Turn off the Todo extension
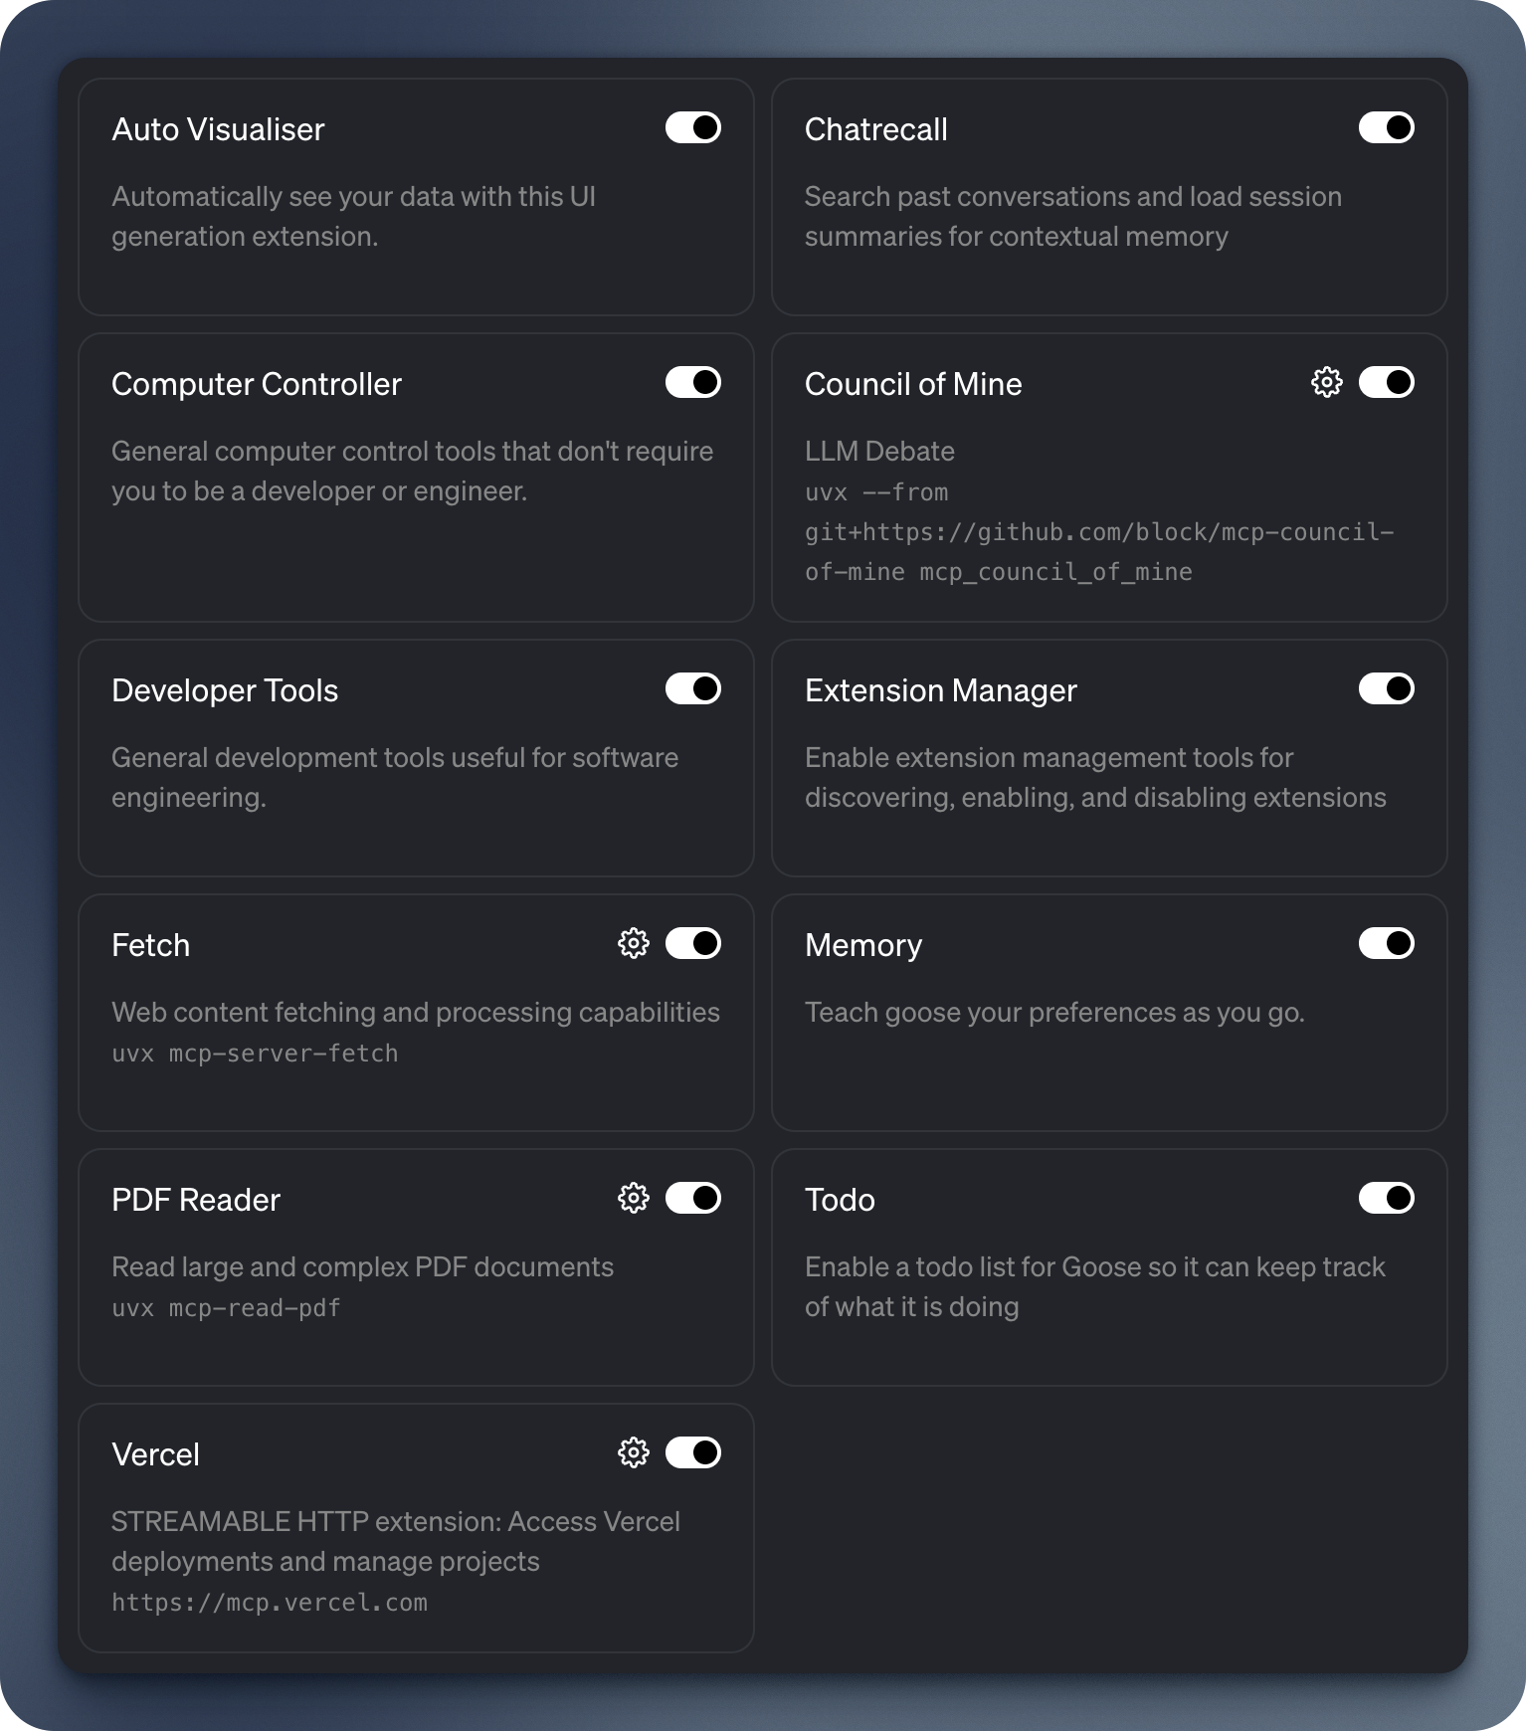1526x1731 pixels. 1386,1198
